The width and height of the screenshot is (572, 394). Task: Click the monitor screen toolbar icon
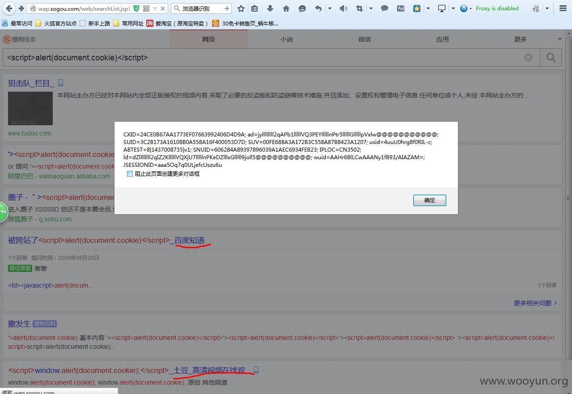(x=442, y=8)
